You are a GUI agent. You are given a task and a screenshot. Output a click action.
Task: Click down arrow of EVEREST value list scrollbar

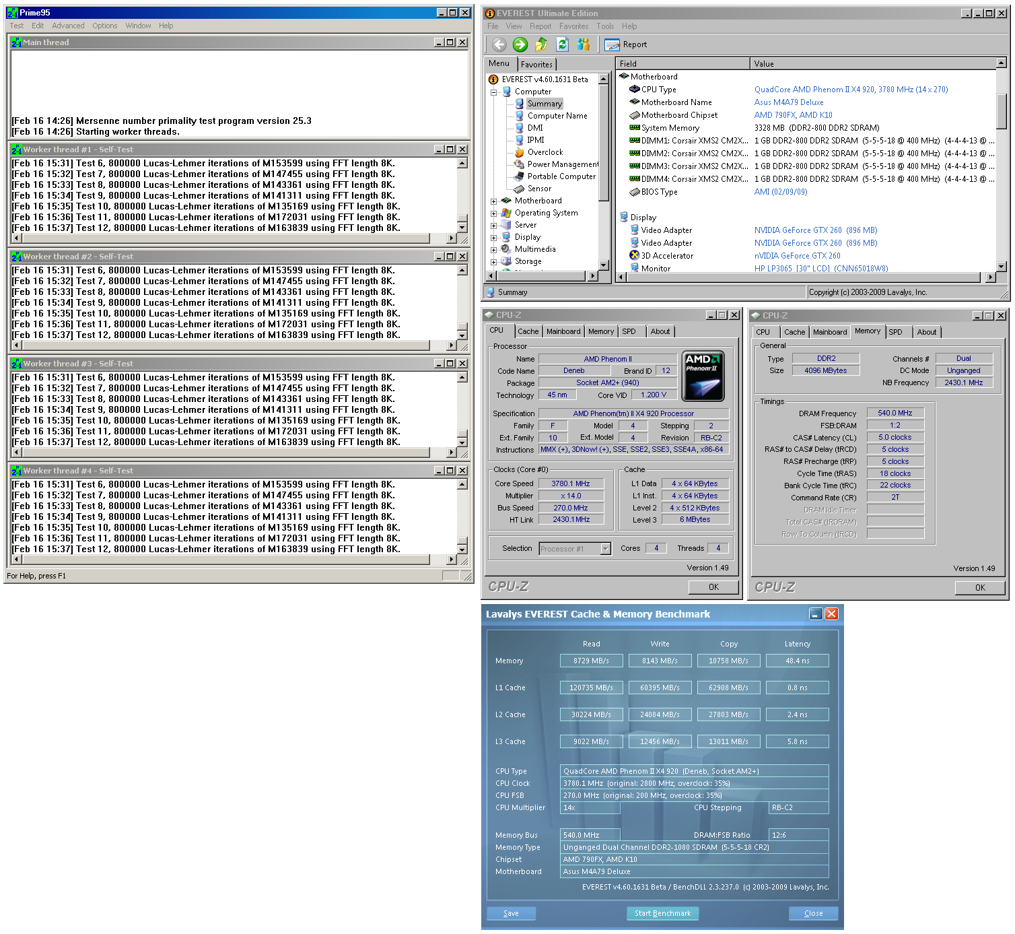1002,267
